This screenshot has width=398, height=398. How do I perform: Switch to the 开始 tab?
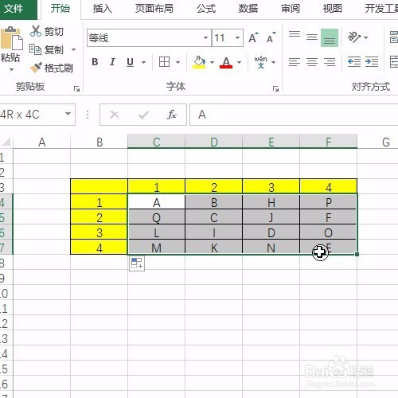click(x=60, y=9)
